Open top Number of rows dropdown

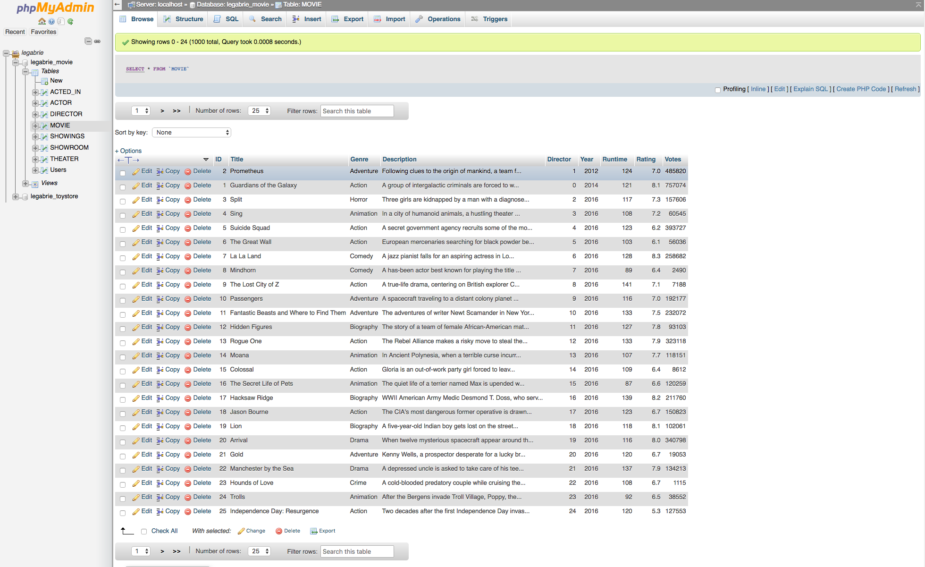pyautogui.click(x=260, y=111)
